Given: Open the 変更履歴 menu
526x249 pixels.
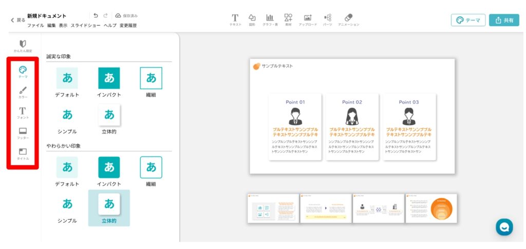Looking at the screenshot, I should [x=128, y=25].
